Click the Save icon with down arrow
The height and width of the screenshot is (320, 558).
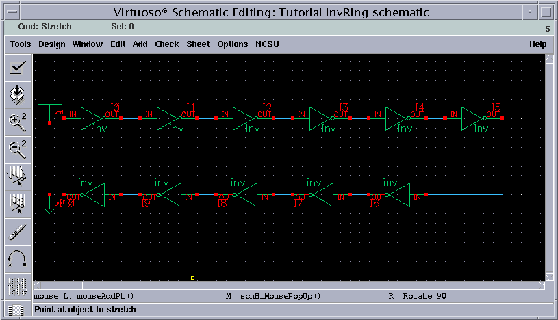pyautogui.click(x=18, y=95)
